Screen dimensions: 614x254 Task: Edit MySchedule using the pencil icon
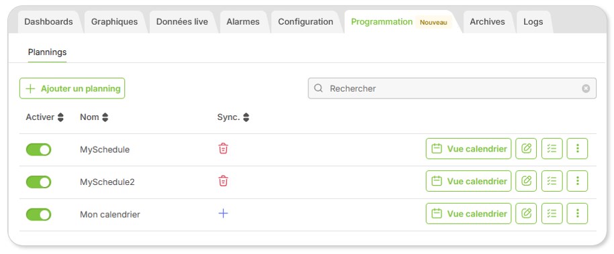click(x=526, y=149)
